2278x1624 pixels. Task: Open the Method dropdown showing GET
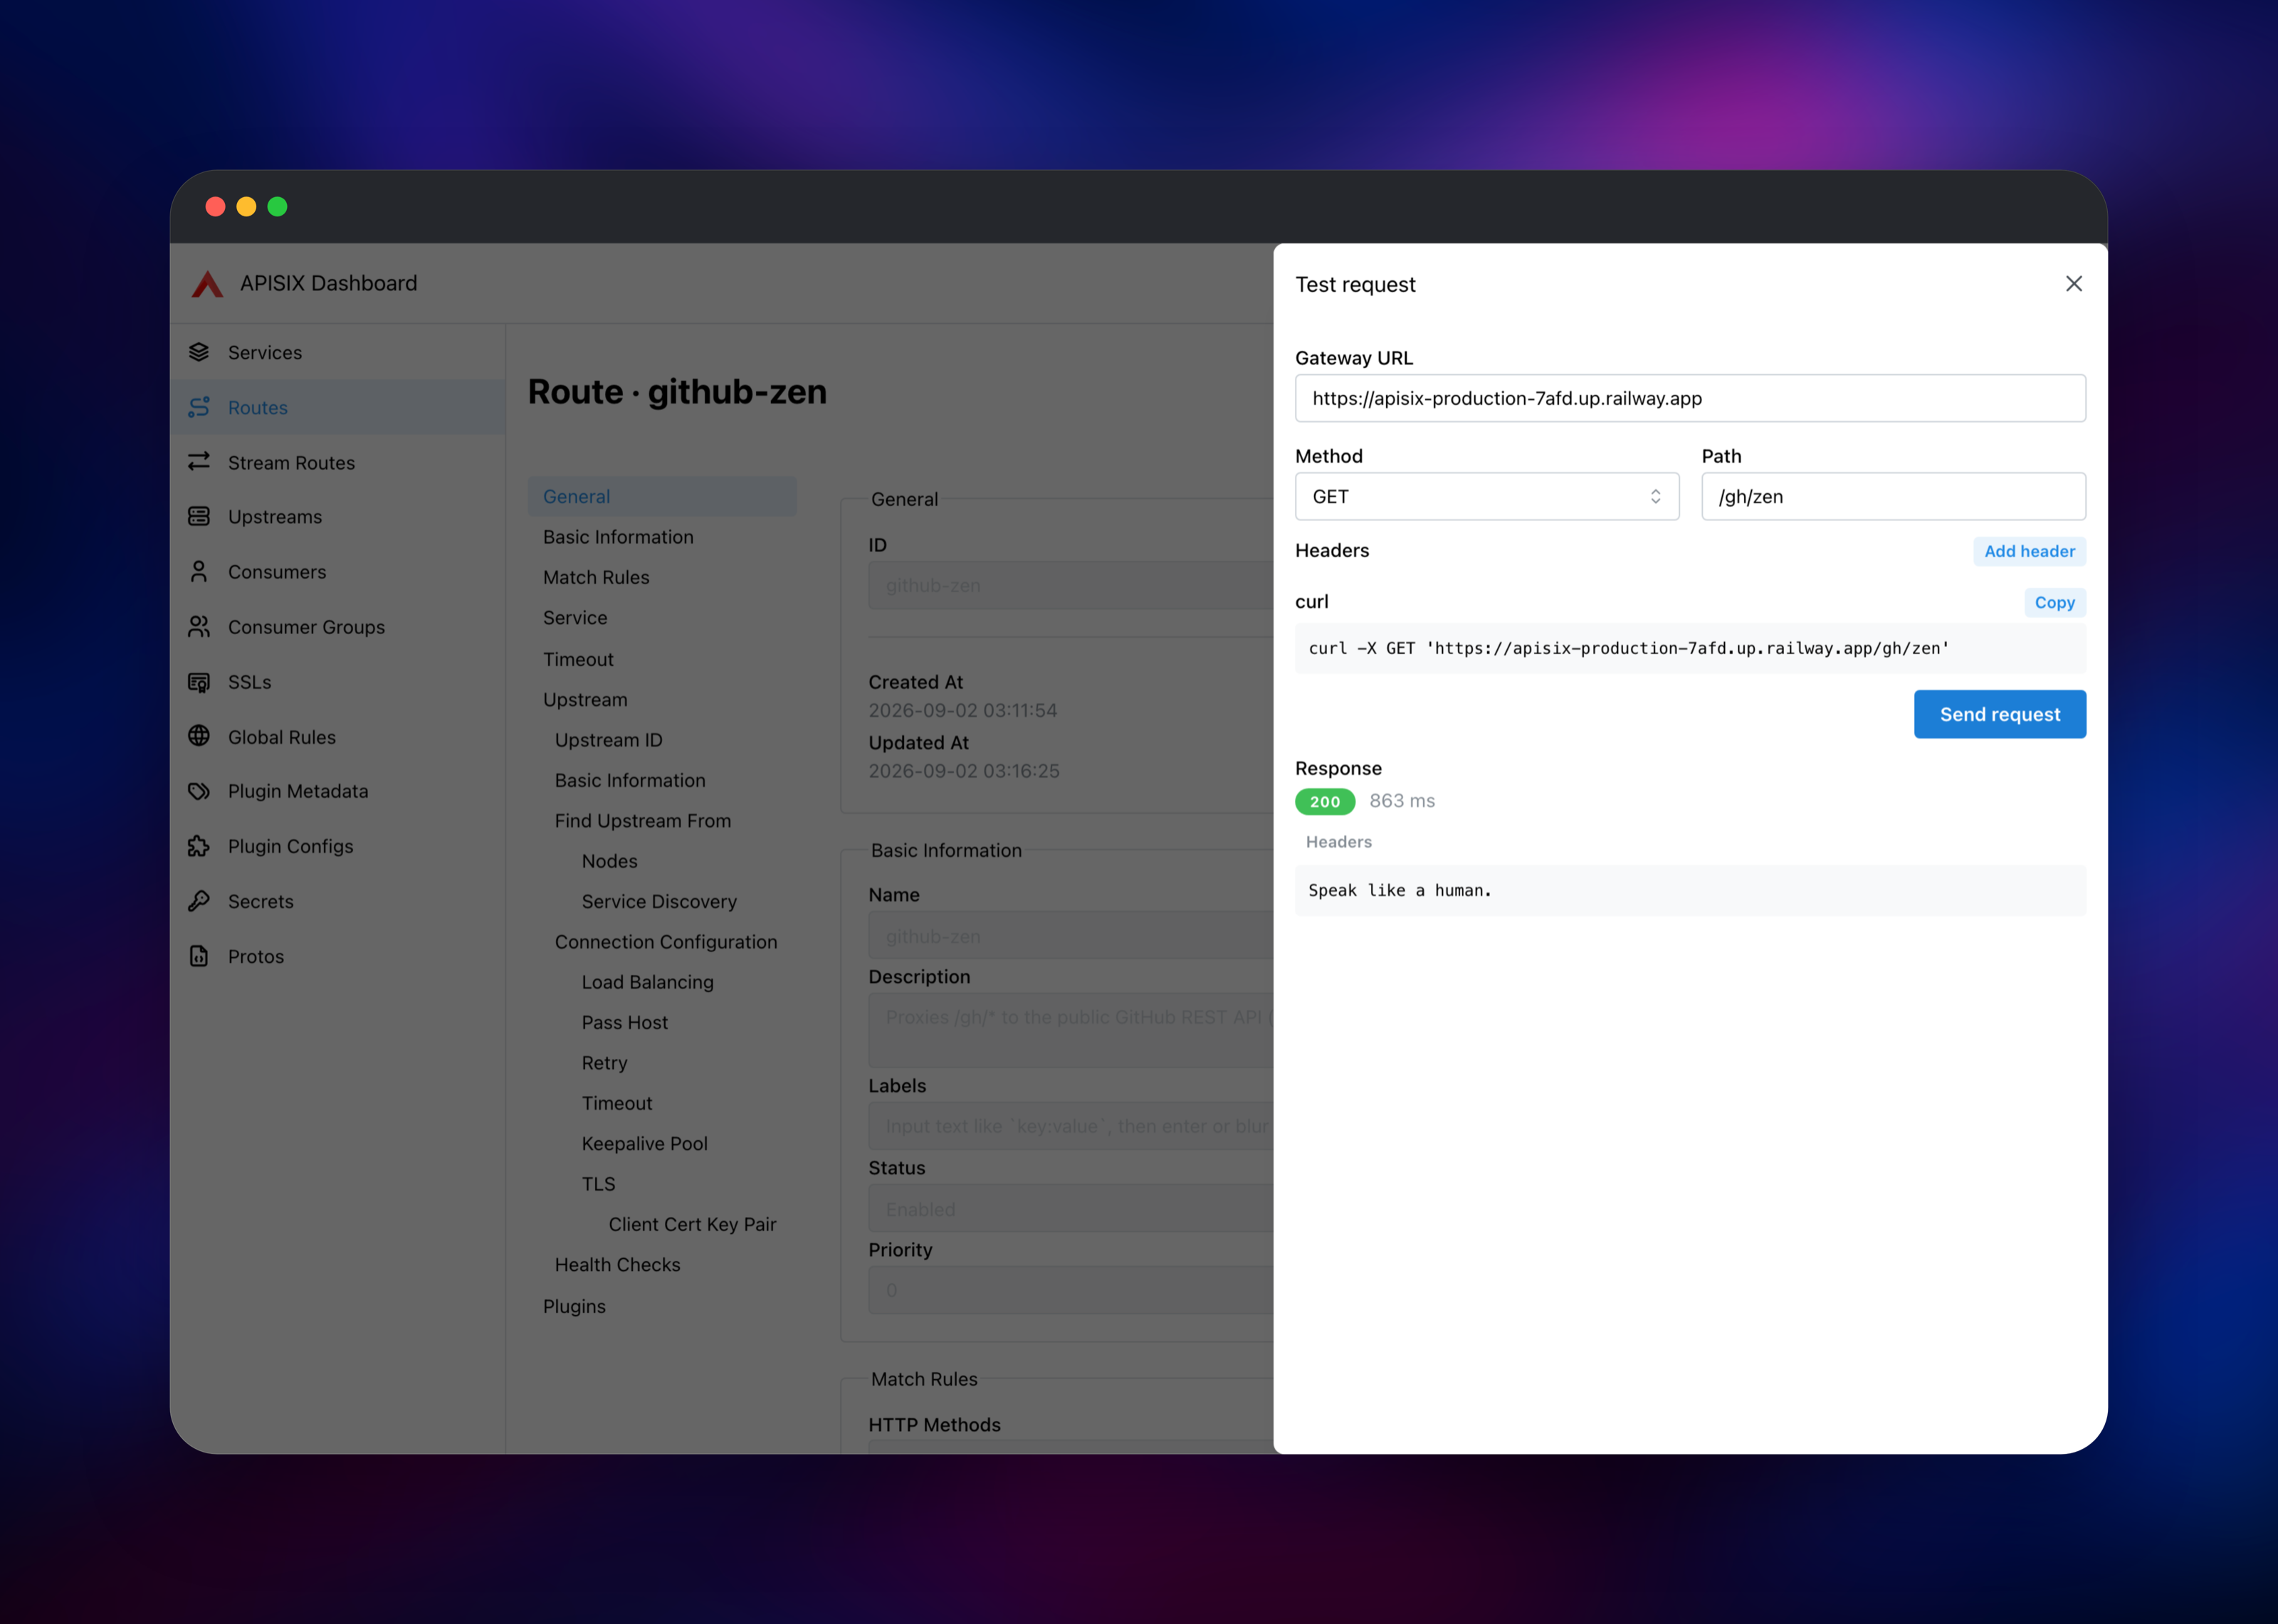[1487, 497]
